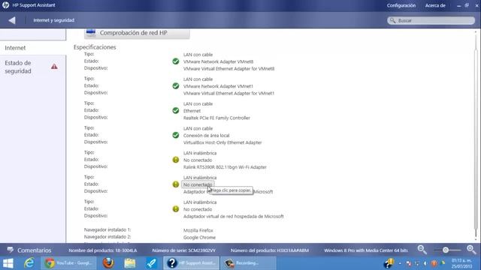
Task: Launch Comprobación de red HP button
Action: tap(137, 33)
